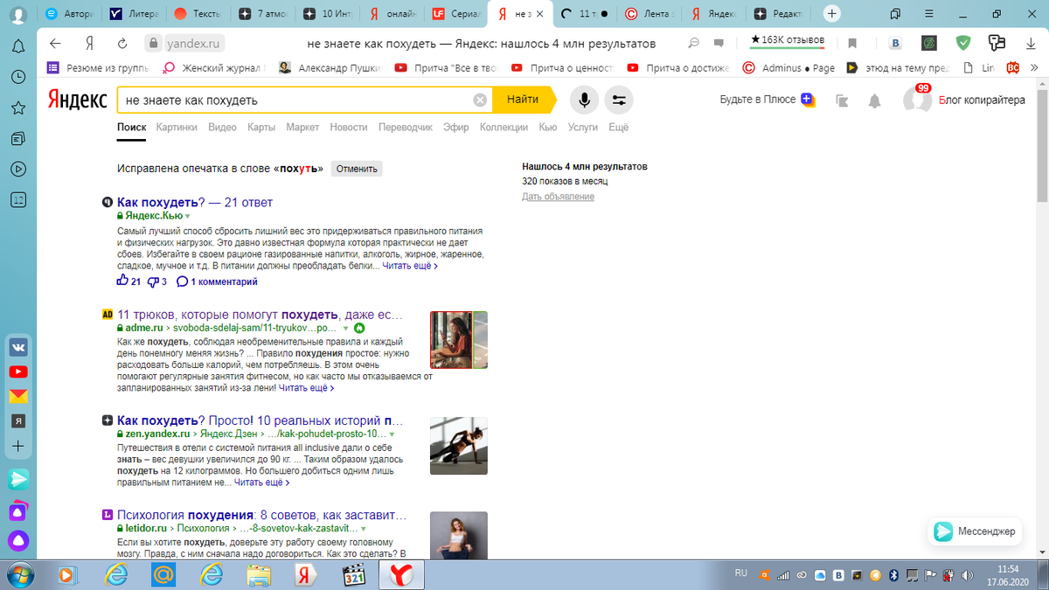The height and width of the screenshot is (590, 1049).
Task: Click the RU language indicator in taskbar
Action: tap(741, 574)
